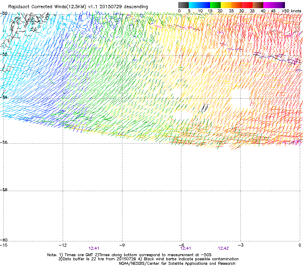Click the legend label '30'
Screen dimensions: 303x266
tap(242, 11)
